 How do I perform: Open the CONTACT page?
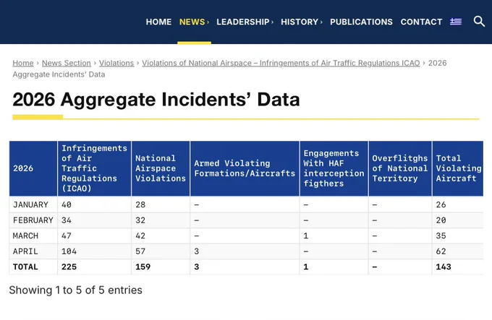tap(421, 22)
